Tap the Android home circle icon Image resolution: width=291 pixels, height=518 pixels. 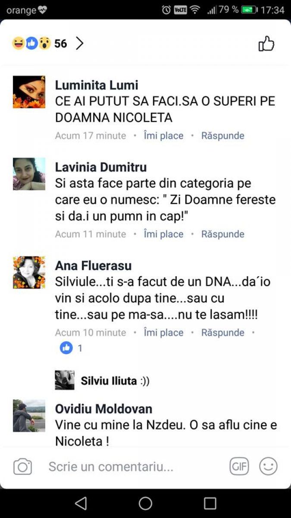coord(145,503)
